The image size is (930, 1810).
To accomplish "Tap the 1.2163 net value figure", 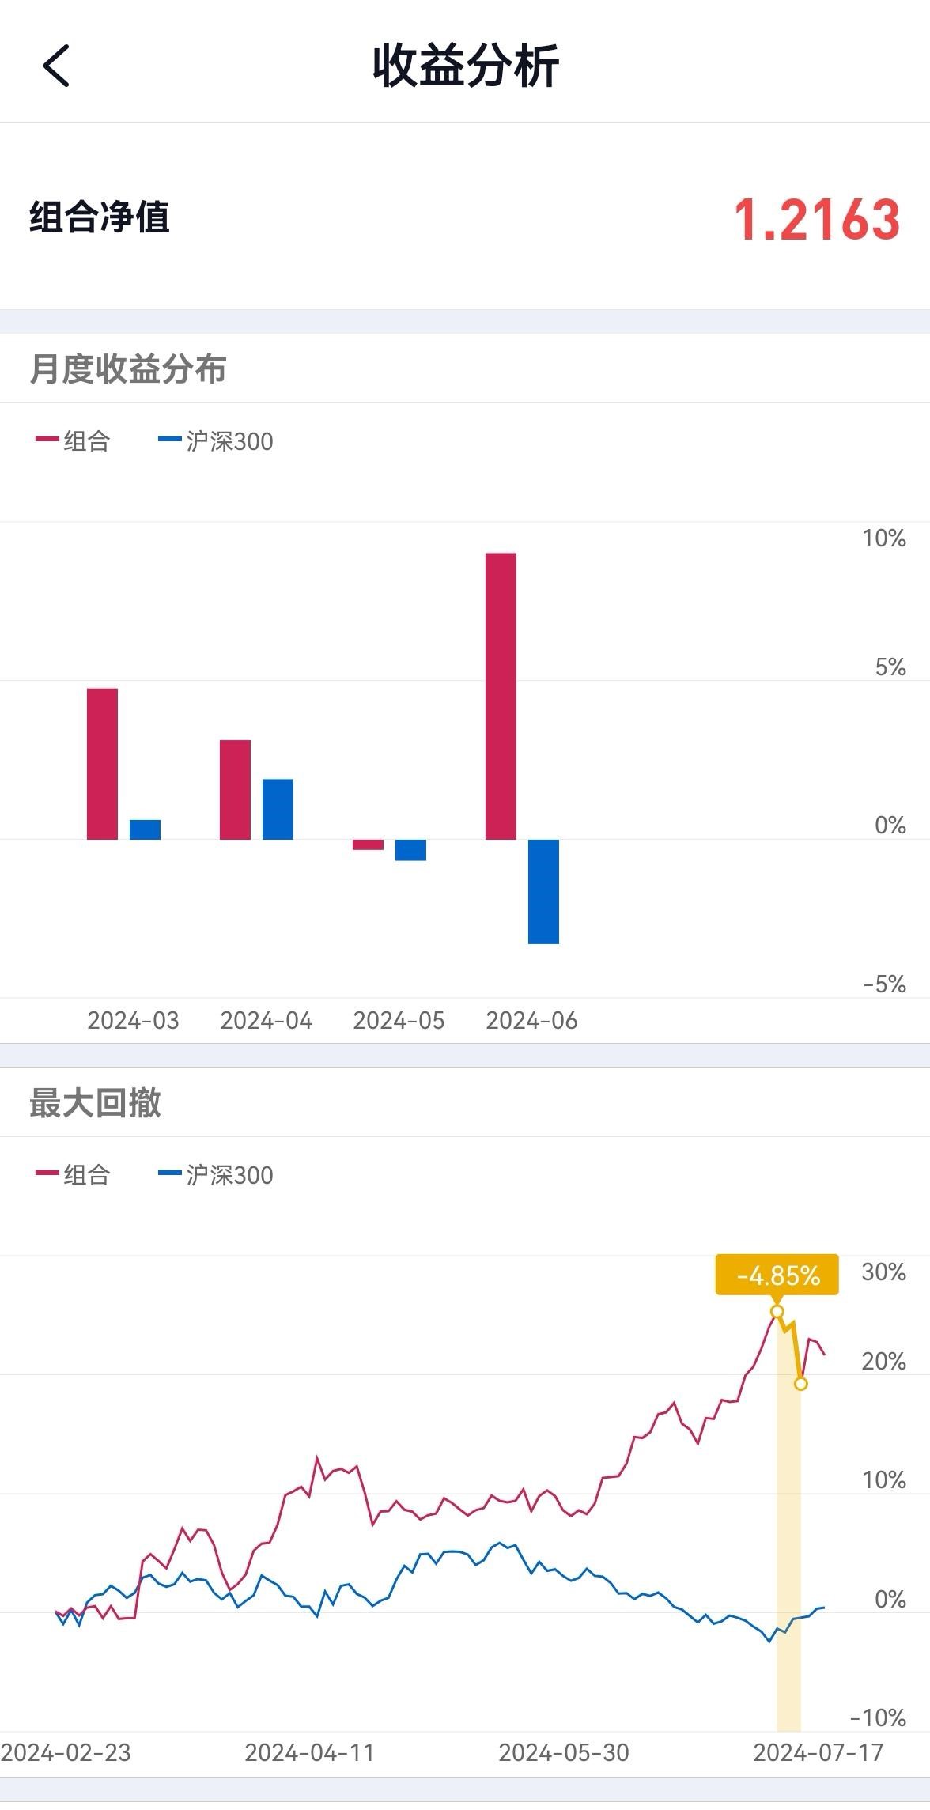I will coord(817,219).
